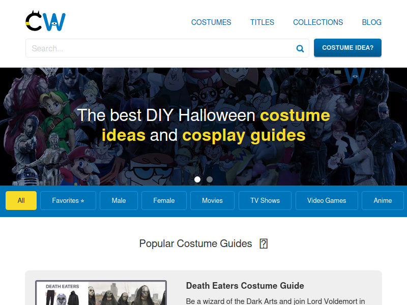
Task: Filter by Favorites
Action: tap(68, 200)
